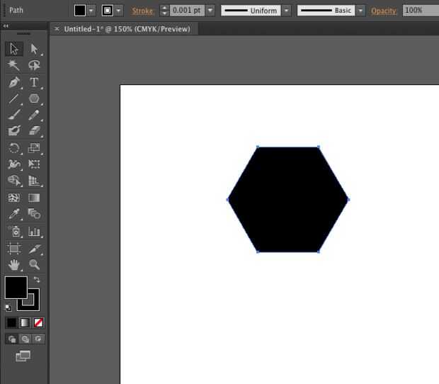439x384 pixels.
Task: Click the Opacity link label
Action: coord(384,11)
